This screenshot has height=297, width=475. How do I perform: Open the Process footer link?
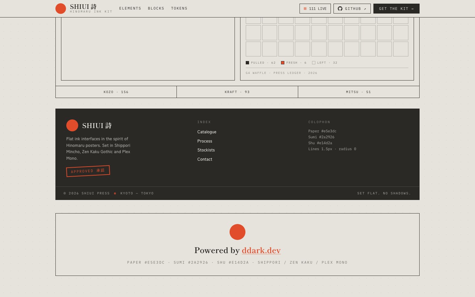[x=205, y=141]
